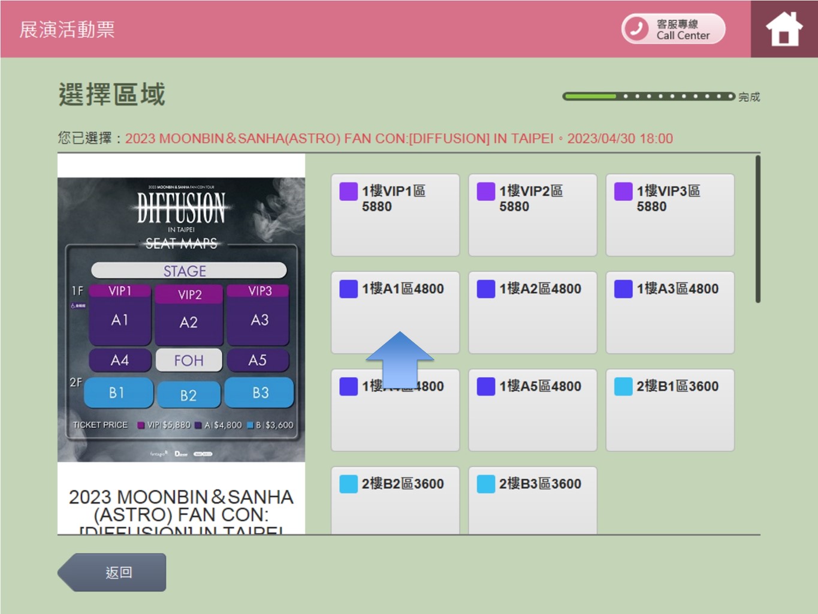The width and height of the screenshot is (818, 614).
Task: Select the 1樓VIP2區 5880 area
Action: [533, 215]
